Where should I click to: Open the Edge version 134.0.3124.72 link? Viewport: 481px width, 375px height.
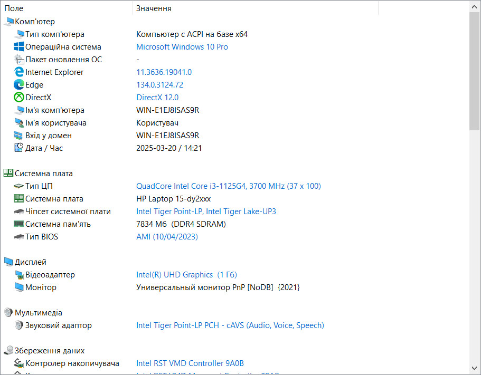(159, 84)
